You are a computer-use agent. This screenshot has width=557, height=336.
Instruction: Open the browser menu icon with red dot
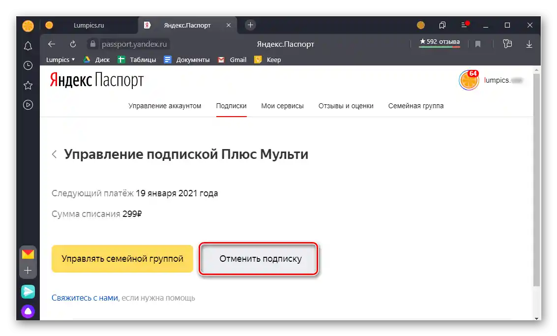pyautogui.click(x=465, y=25)
